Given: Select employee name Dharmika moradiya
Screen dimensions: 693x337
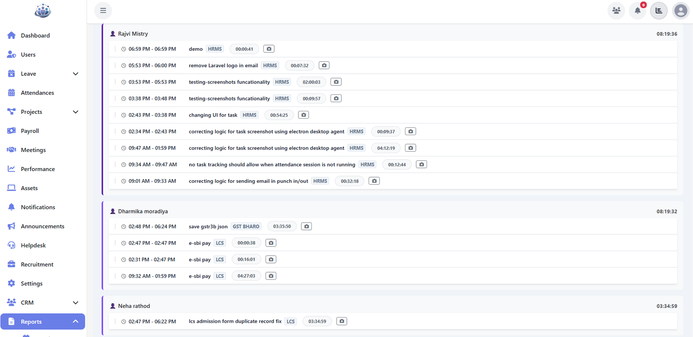Looking at the screenshot, I should click(x=143, y=211).
